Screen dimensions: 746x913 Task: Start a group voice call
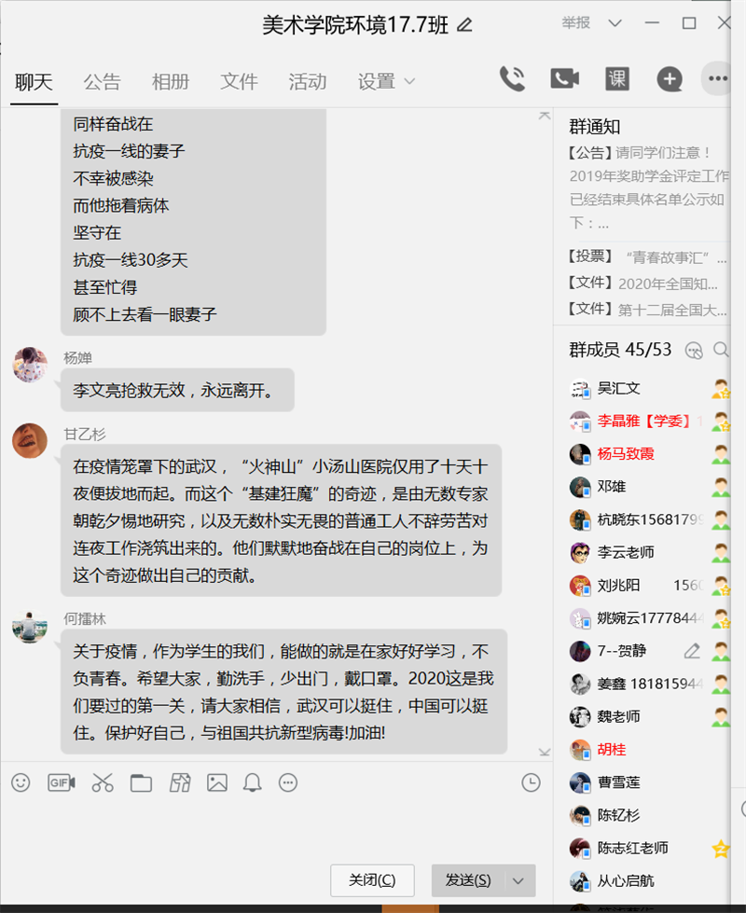[513, 78]
